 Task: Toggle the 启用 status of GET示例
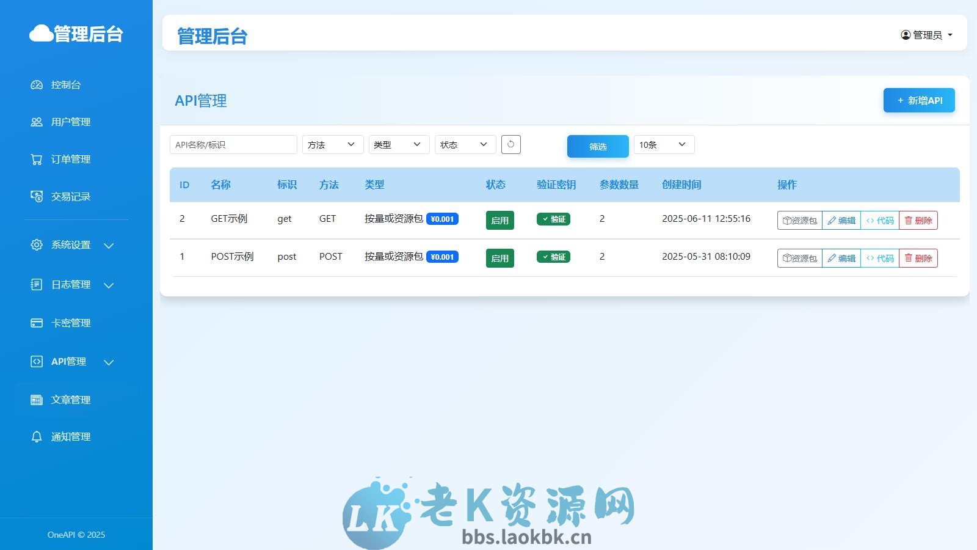pyautogui.click(x=499, y=220)
